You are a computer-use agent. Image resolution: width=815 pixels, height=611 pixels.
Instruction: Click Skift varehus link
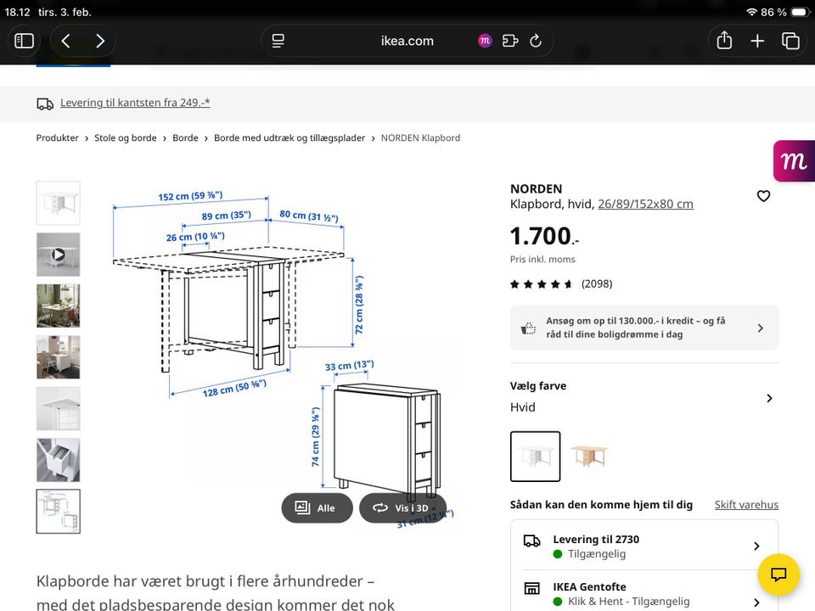[746, 504]
